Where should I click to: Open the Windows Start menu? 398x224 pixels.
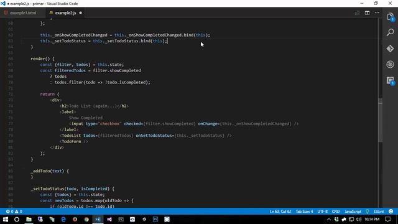coord(6,220)
